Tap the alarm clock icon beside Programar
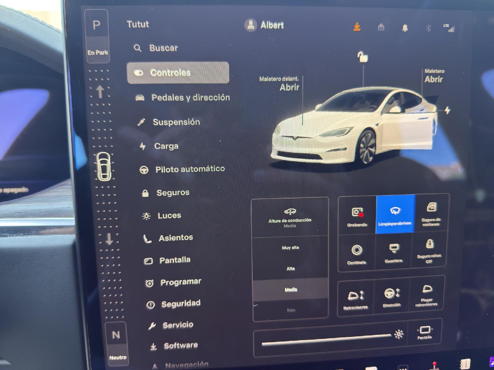 point(149,283)
